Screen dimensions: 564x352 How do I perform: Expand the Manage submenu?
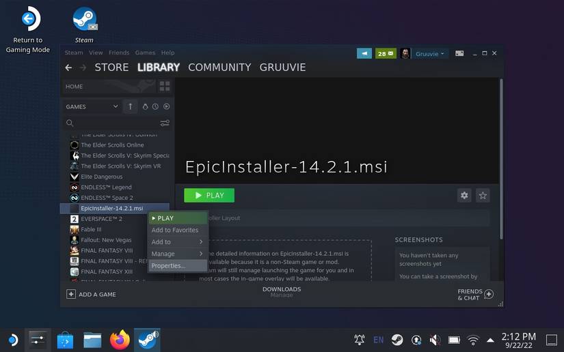pos(178,254)
